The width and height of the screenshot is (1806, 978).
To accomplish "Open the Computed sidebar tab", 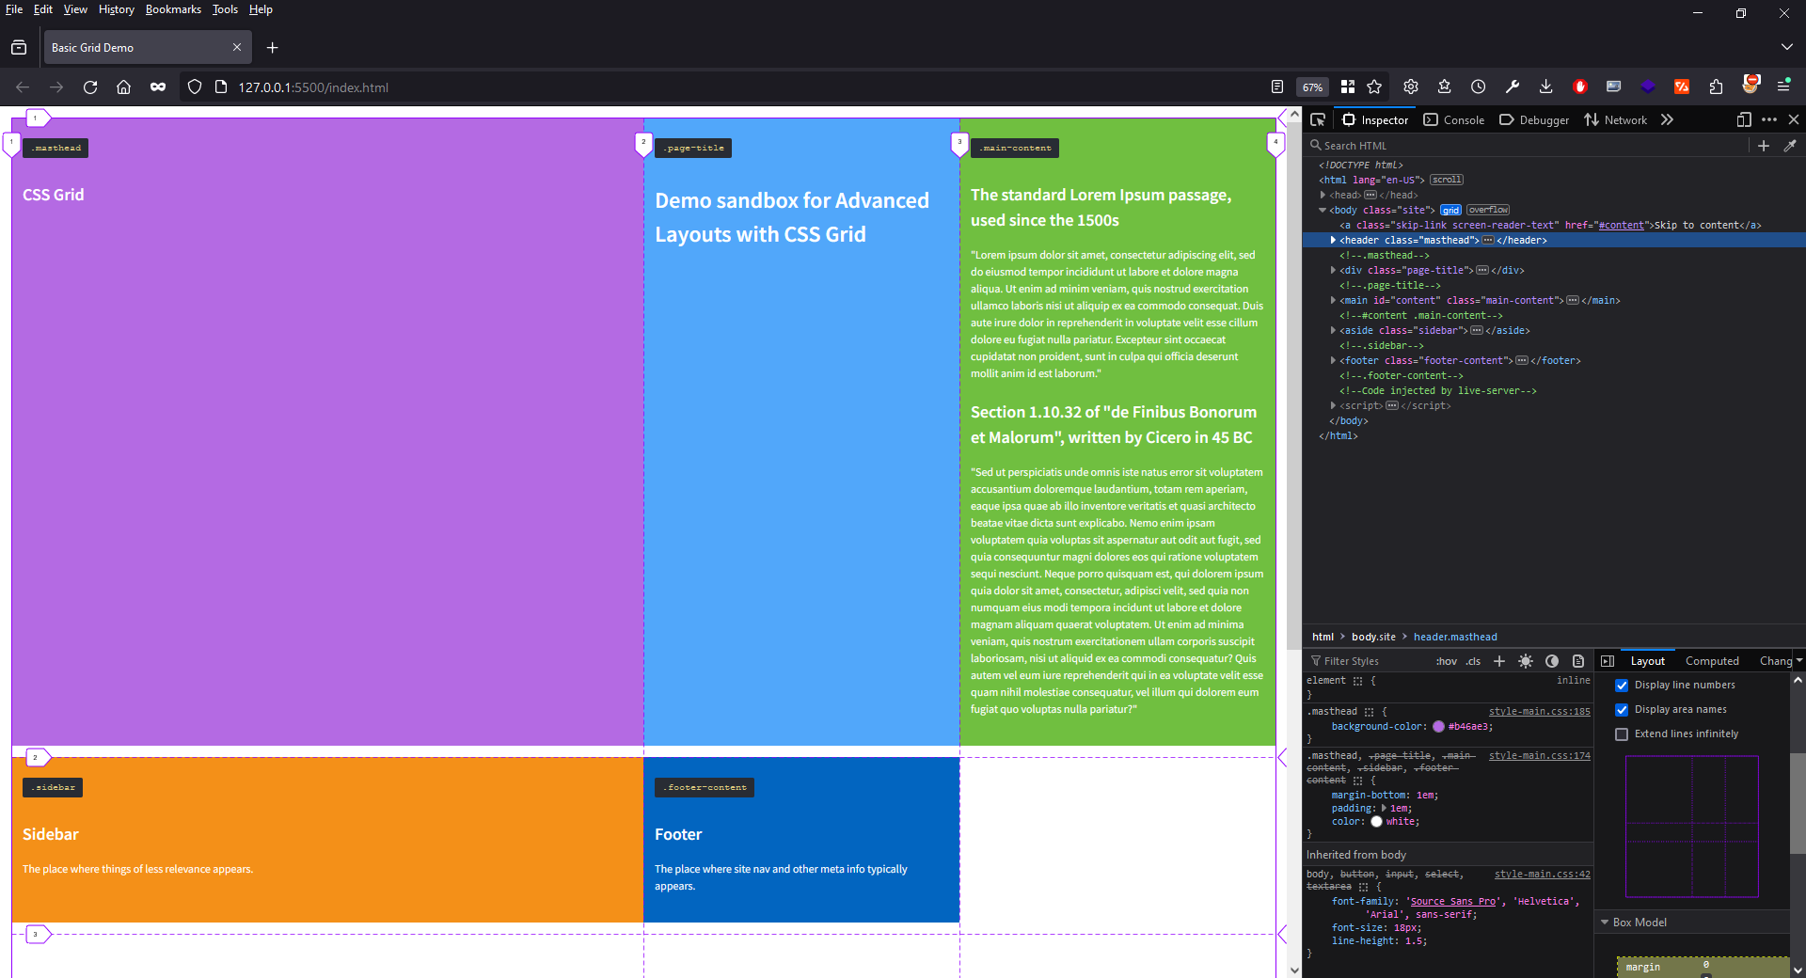I will (1712, 661).
